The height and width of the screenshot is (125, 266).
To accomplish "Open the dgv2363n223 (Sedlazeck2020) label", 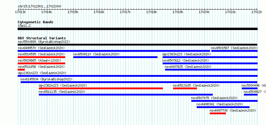I will click(186, 54).
